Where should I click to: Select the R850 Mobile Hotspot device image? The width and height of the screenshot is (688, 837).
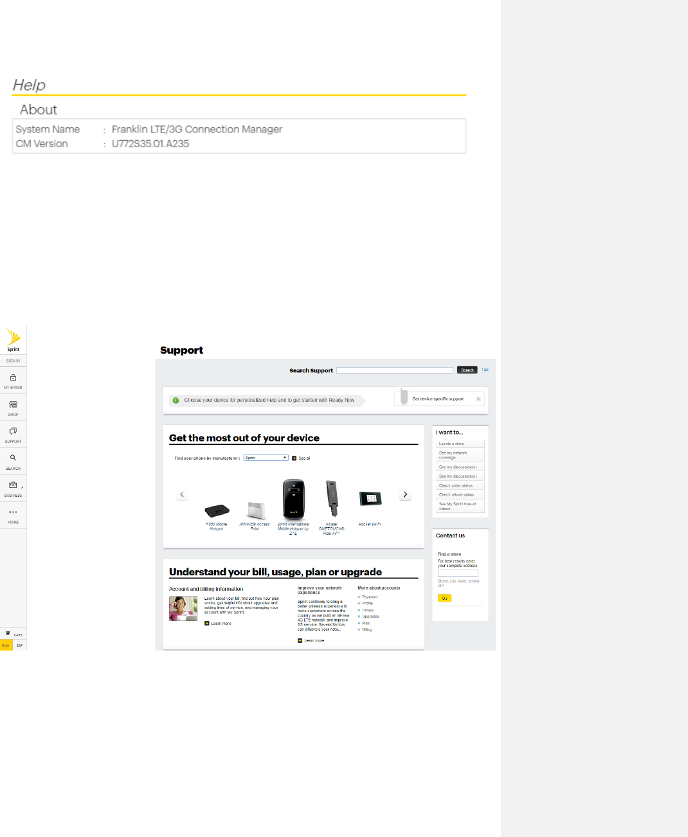coord(217,511)
